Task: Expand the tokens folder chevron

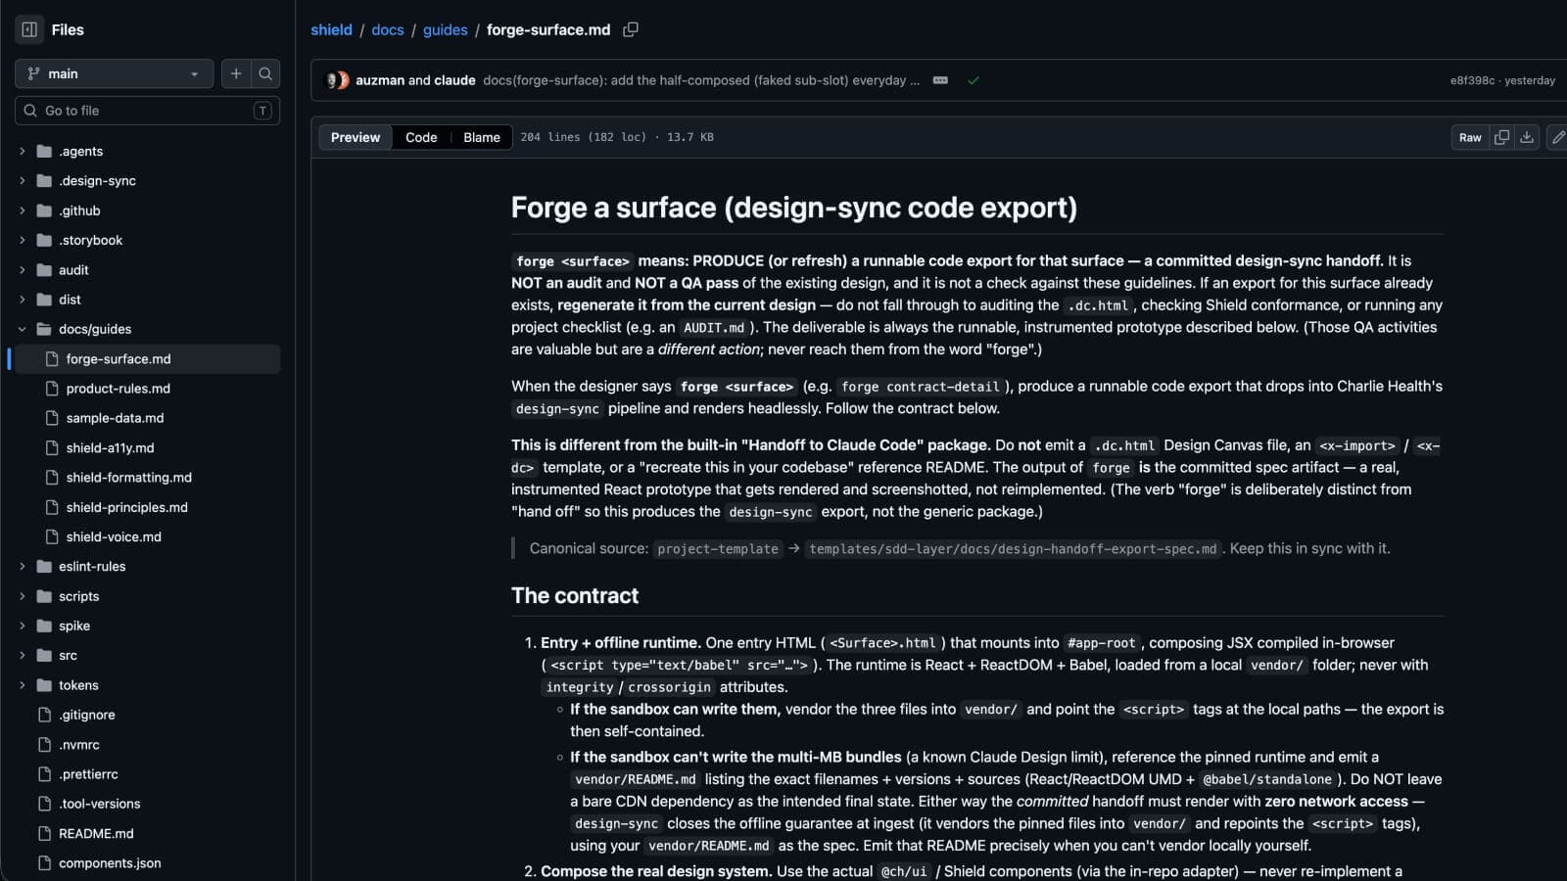Action: click(23, 685)
